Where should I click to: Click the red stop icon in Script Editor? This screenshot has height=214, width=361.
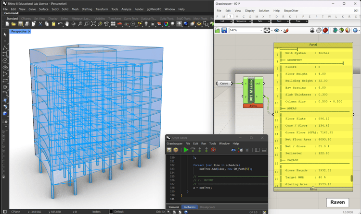[x=213, y=150]
